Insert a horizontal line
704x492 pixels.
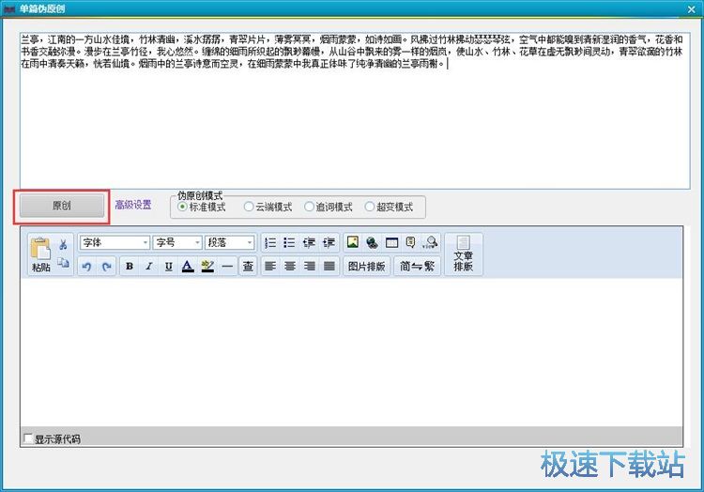coord(227,267)
